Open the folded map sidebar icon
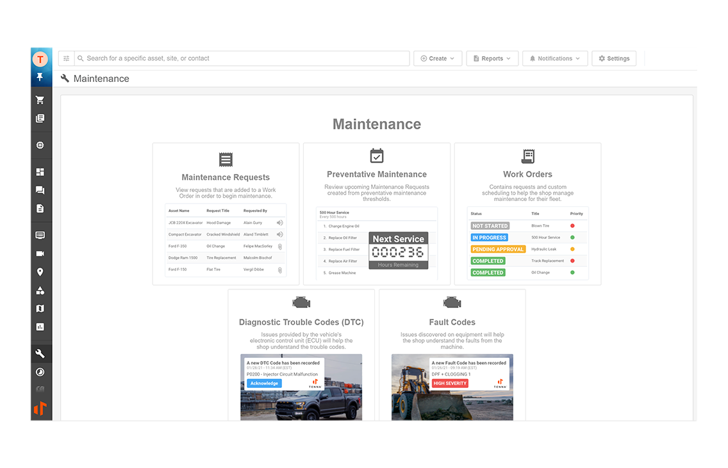This screenshot has height=468, width=728. [40, 309]
